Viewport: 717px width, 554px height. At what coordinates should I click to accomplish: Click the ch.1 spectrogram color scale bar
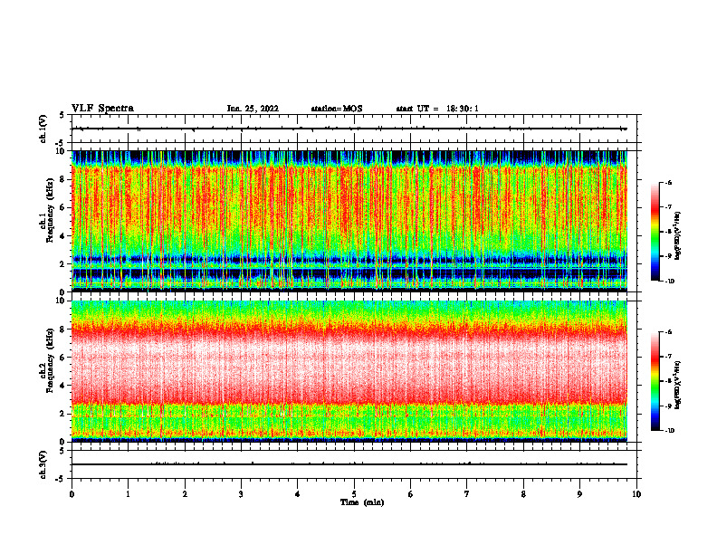pyautogui.click(x=655, y=232)
